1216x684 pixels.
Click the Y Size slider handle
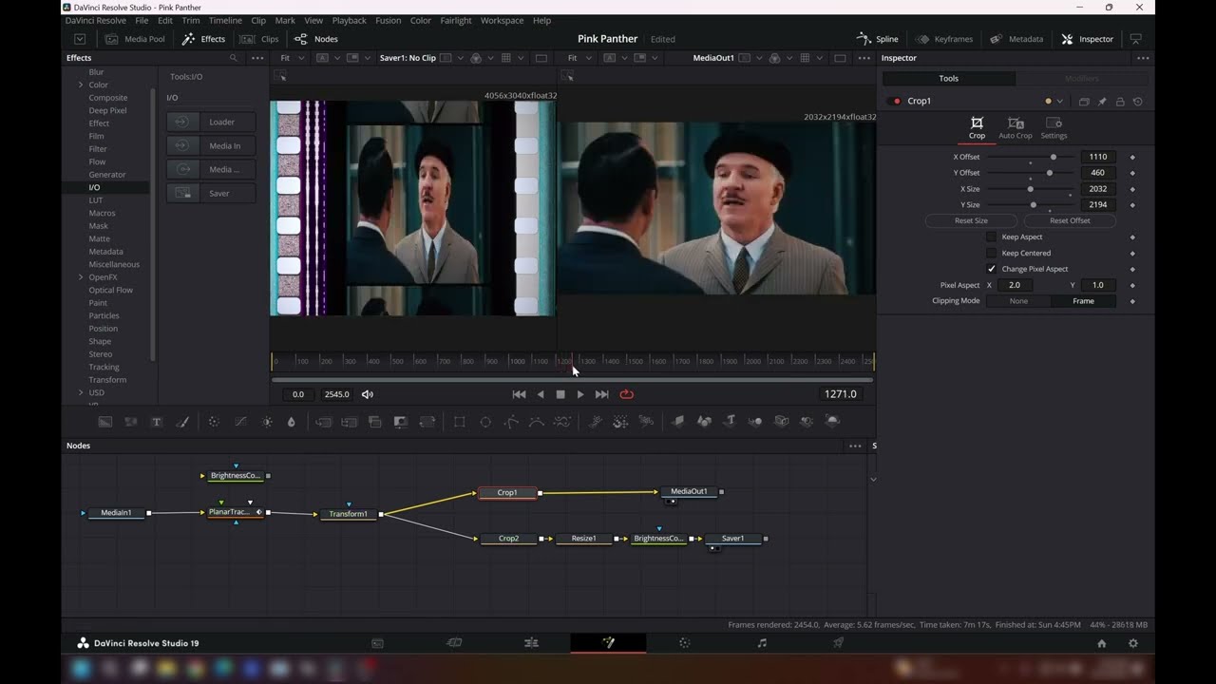click(x=1033, y=205)
